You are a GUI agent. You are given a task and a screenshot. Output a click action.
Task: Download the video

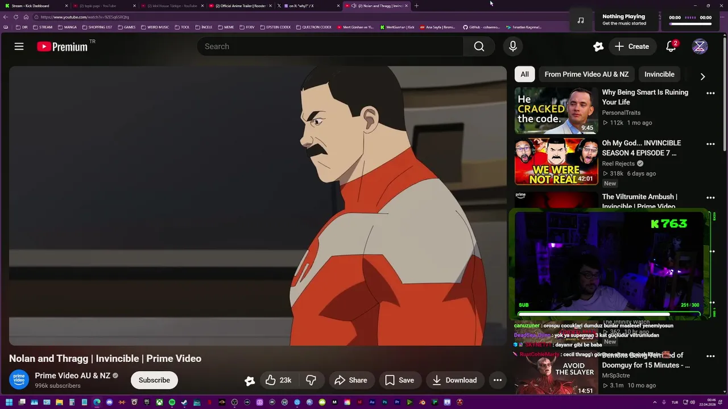(454, 380)
